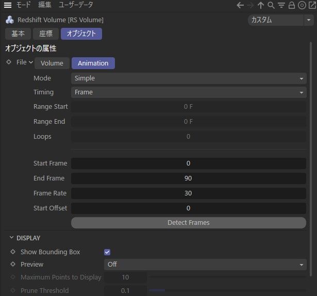Click the arrow beside カスタム dropdown
Screen dimensions: 317x296
309,20
